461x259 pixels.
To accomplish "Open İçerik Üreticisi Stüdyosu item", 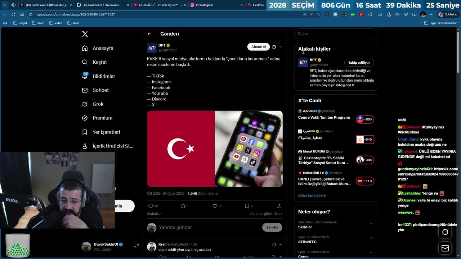I will click(x=107, y=146).
